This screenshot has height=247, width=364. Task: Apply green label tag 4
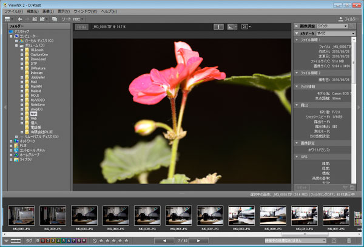click(x=58, y=241)
